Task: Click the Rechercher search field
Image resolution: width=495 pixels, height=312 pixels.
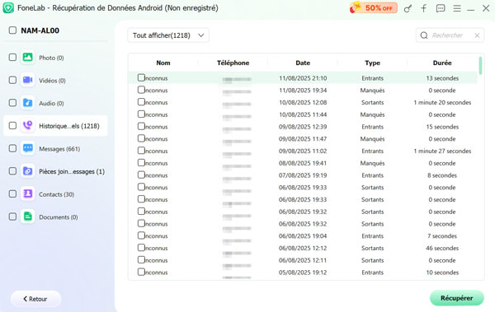Action: (450, 35)
